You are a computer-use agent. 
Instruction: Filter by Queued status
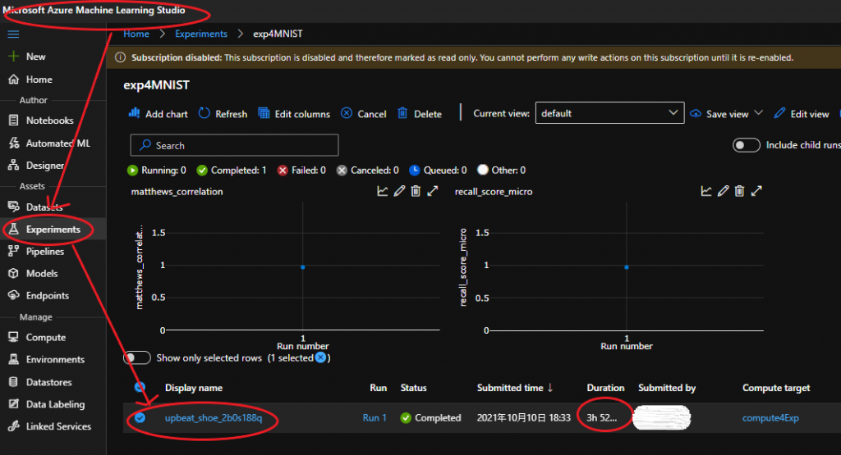pos(438,171)
